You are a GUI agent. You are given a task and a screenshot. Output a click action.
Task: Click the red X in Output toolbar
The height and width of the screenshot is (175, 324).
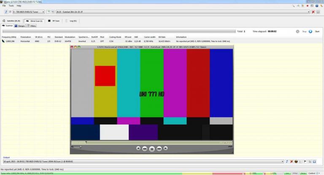[292, 162]
